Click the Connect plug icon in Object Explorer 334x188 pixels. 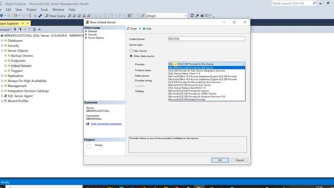[x=15, y=29]
